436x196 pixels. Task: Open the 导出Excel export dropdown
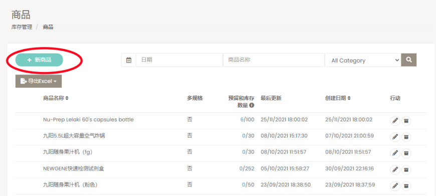pyautogui.click(x=39, y=81)
